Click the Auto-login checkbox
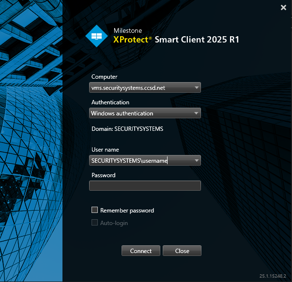292x282 pixels. click(94, 223)
